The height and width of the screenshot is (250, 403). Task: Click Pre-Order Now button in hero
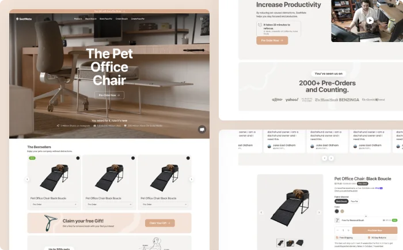pos(109,95)
